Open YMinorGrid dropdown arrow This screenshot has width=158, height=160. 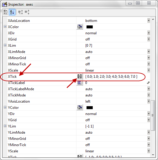tap(149, 139)
